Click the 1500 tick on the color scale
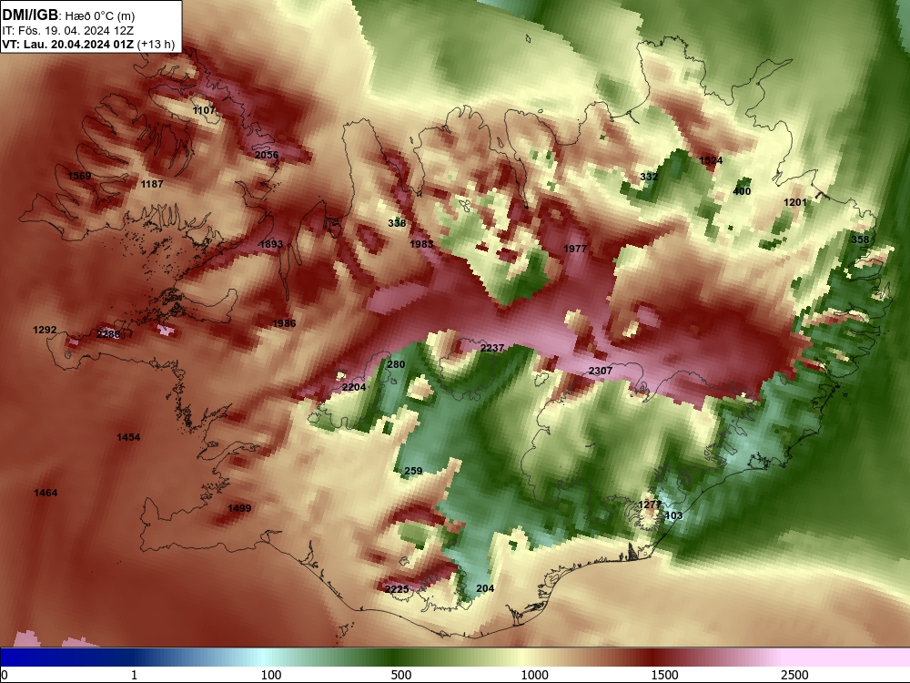This screenshot has height=683, width=910. (x=664, y=675)
